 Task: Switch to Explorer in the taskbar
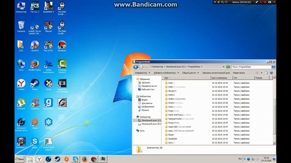30,159
